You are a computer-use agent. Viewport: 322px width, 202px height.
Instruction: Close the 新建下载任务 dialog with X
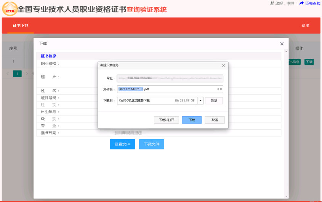click(x=224, y=66)
